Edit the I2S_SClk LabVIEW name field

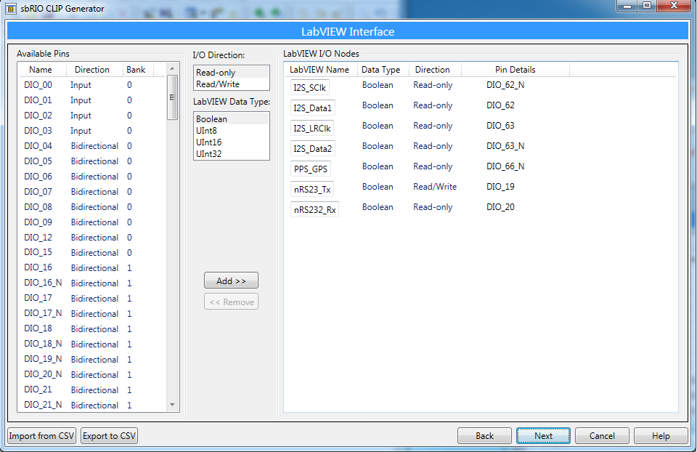[310, 88]
